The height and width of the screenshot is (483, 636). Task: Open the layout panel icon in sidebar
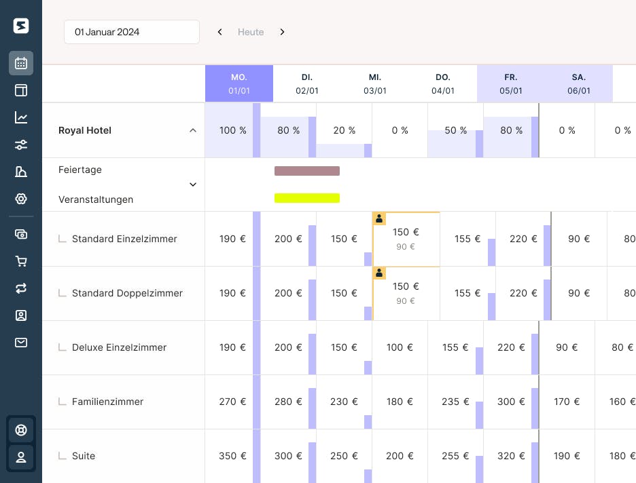(x=21, y=90)
